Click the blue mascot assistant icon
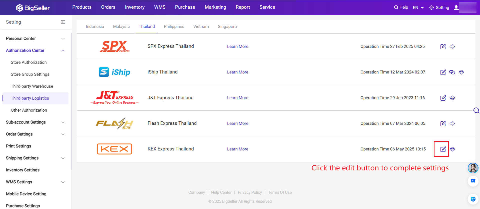This screenshot has width=480, height=209. tap(473, 199)
